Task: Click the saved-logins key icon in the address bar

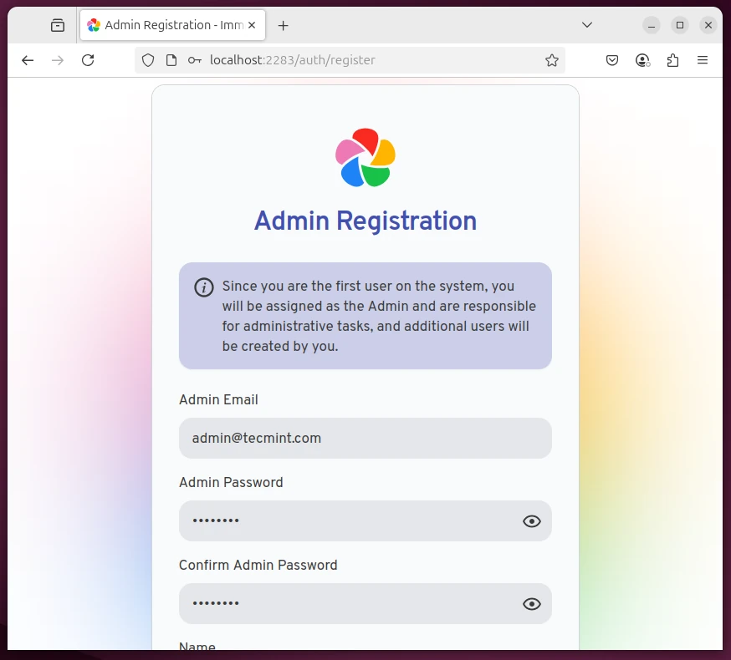Action: [194, 60]
